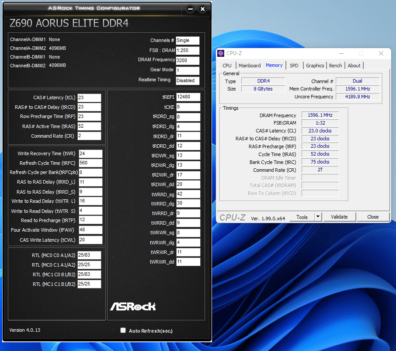Go to the Bench tab
Screen dimensions: 396x351
[x=335, y=66]
